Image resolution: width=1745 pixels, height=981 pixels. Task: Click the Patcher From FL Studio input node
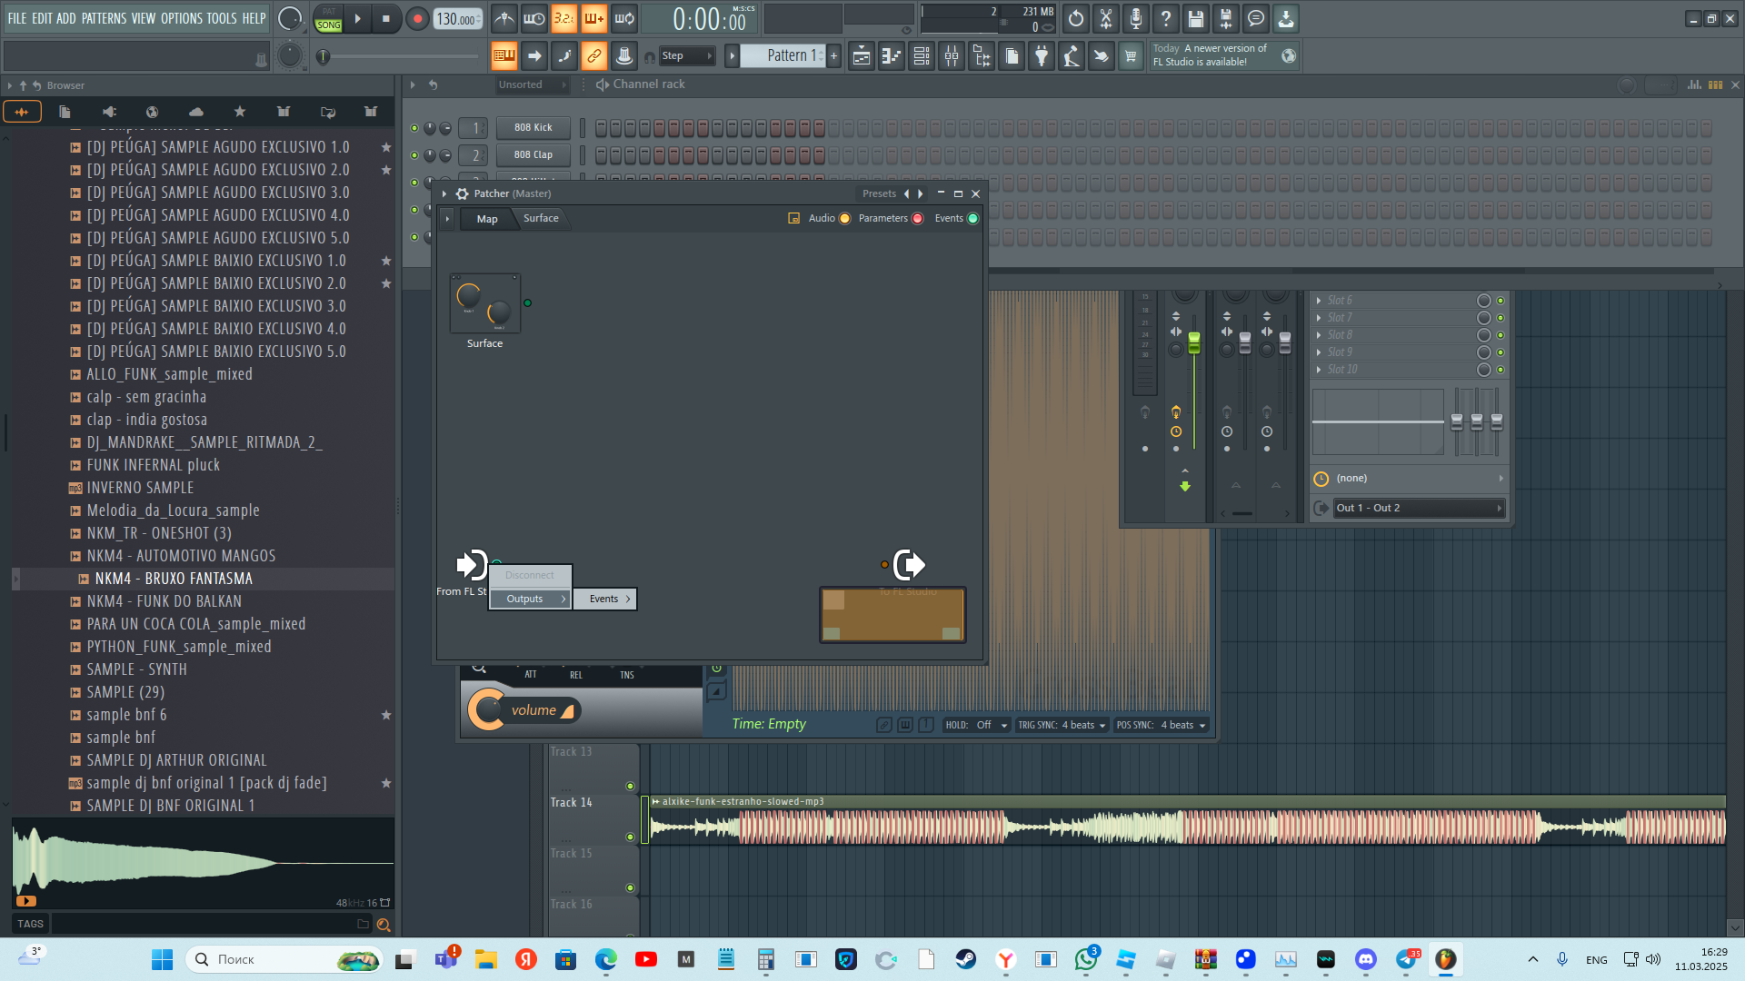471,565
